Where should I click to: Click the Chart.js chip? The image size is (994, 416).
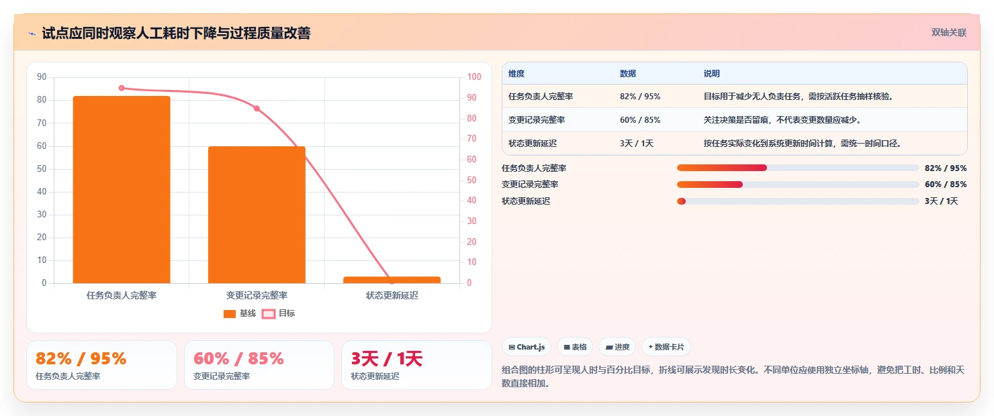point(527,347)
